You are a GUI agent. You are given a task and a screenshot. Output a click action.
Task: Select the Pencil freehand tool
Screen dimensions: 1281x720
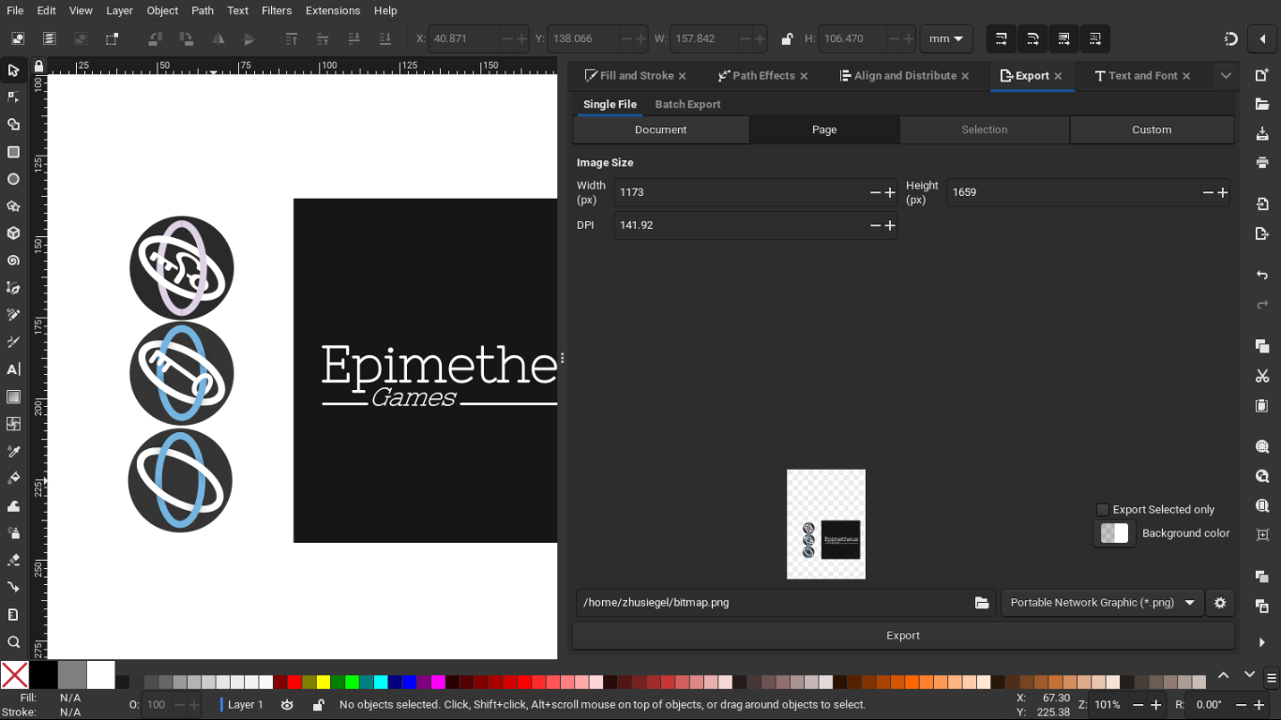pyautogui.click(x=13, y=315)
